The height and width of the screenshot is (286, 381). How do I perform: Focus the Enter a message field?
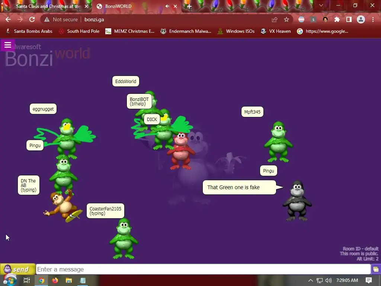point(204,269)
